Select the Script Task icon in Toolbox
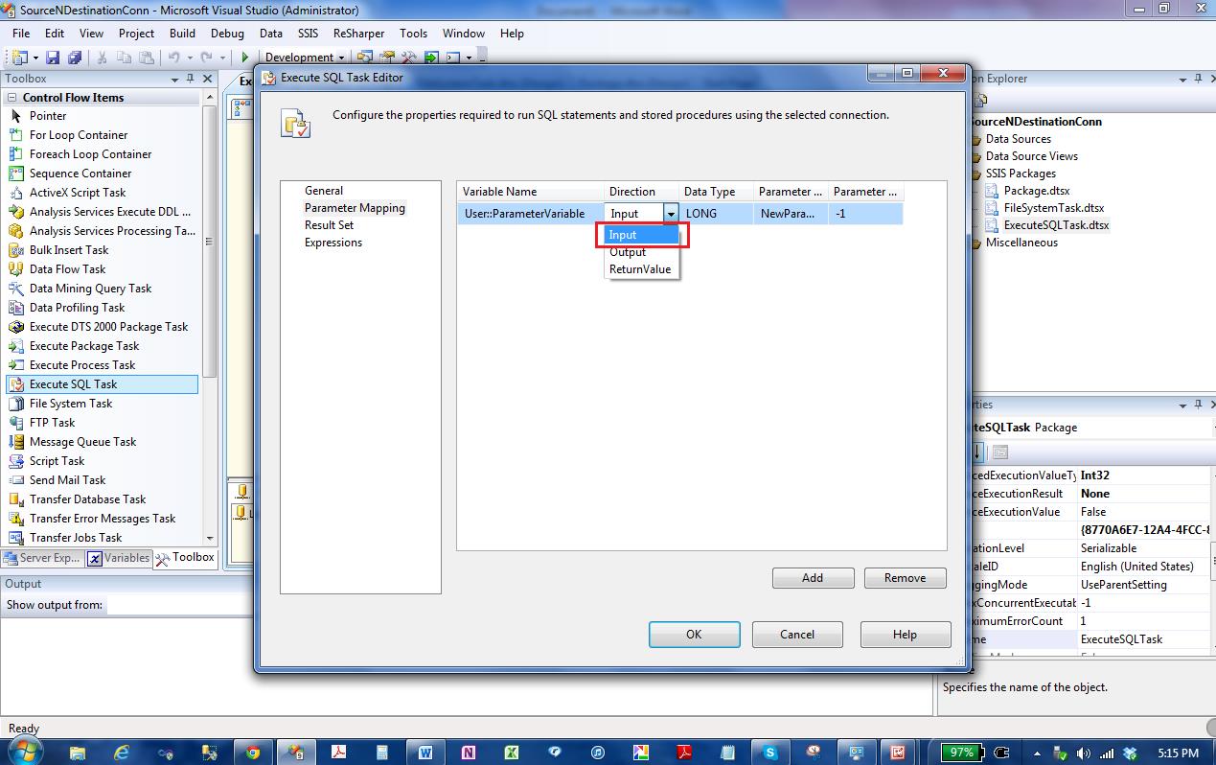Image resolution: width=1216 pixels, height=765 pixels. click(x=15, y=461)
